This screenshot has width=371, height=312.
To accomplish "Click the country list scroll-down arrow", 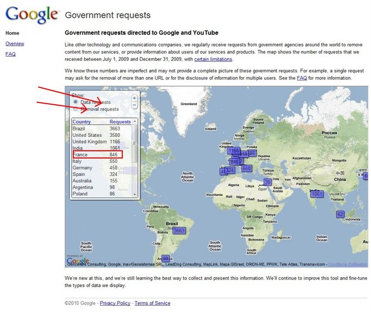I will [x=135, y=194].
